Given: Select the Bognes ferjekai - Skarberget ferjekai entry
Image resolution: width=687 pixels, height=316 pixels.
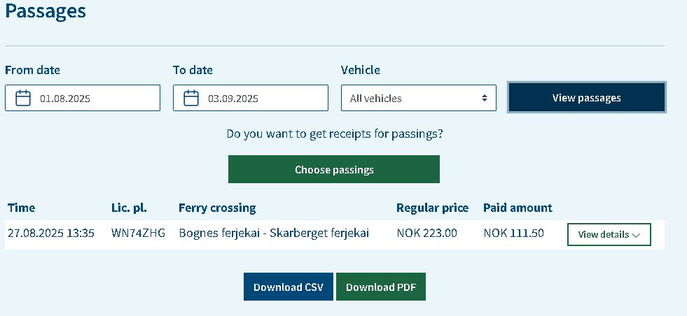Looking at the screenshot, I should pyautogui.click(x=274, y=234).
